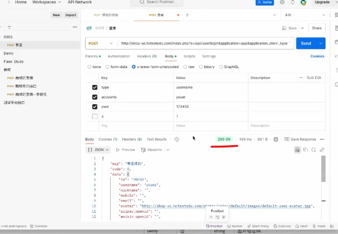Switch to Authorization request tab
This screenshot has width=338, height=234.
point(119,56)
